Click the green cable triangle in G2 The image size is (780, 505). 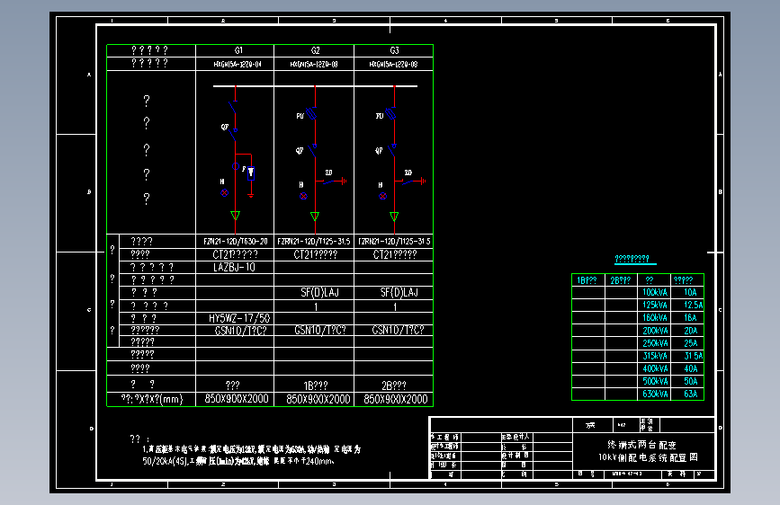314,217
